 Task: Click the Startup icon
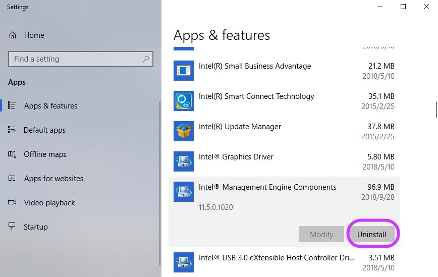coord(12,227)
